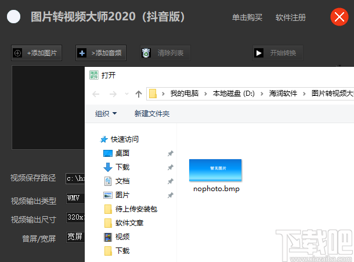Open the 视频输出尺寸 320x combo box
The image size is (354, 262).
tap(75, 217)
